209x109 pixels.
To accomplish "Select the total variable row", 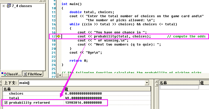I will (x=77, y=98).
